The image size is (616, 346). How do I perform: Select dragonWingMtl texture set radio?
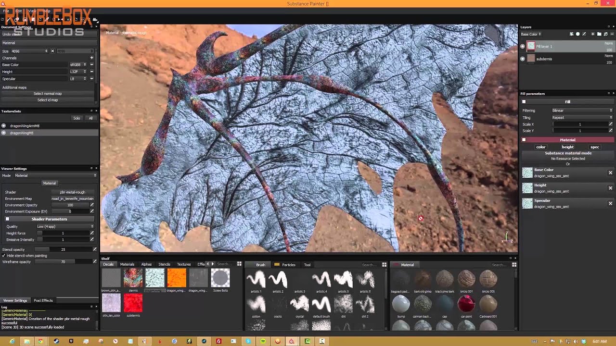[x=4, y=133]
